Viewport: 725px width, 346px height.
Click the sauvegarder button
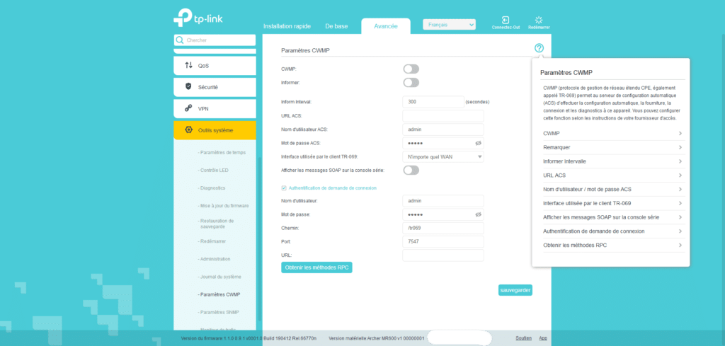[515, 290]
